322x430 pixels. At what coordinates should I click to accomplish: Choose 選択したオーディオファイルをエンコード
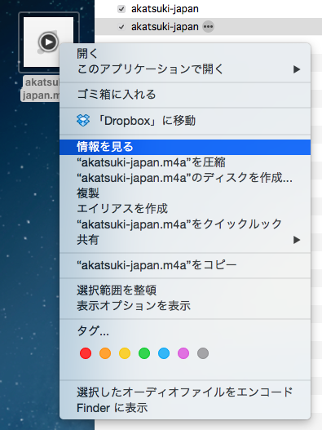(x=185, y=392)
